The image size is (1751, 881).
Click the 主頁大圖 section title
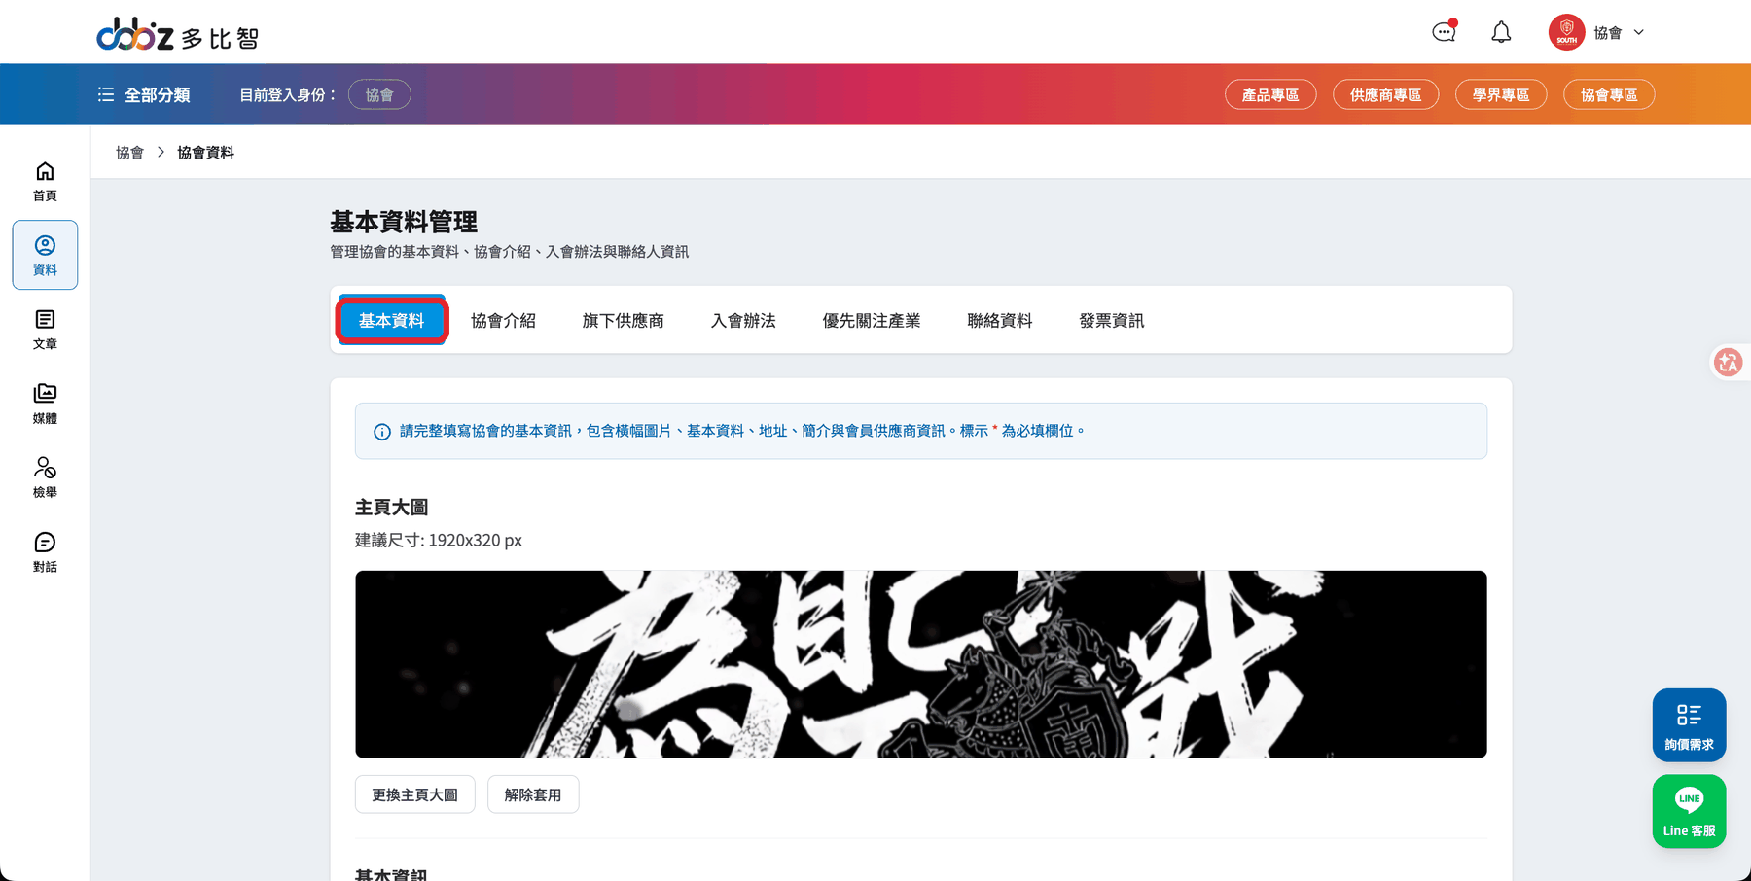(x=392, y=507)
